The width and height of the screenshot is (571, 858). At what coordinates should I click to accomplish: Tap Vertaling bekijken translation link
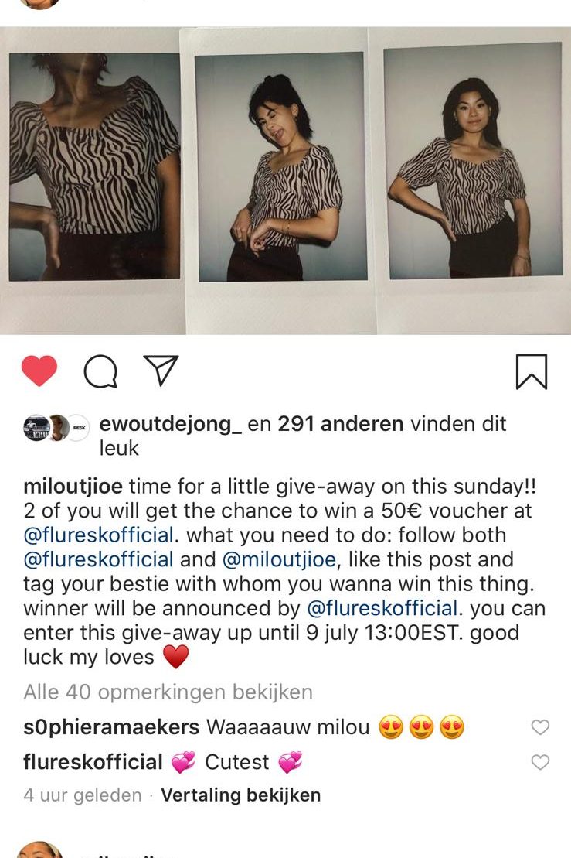click(x=240, y=795)
